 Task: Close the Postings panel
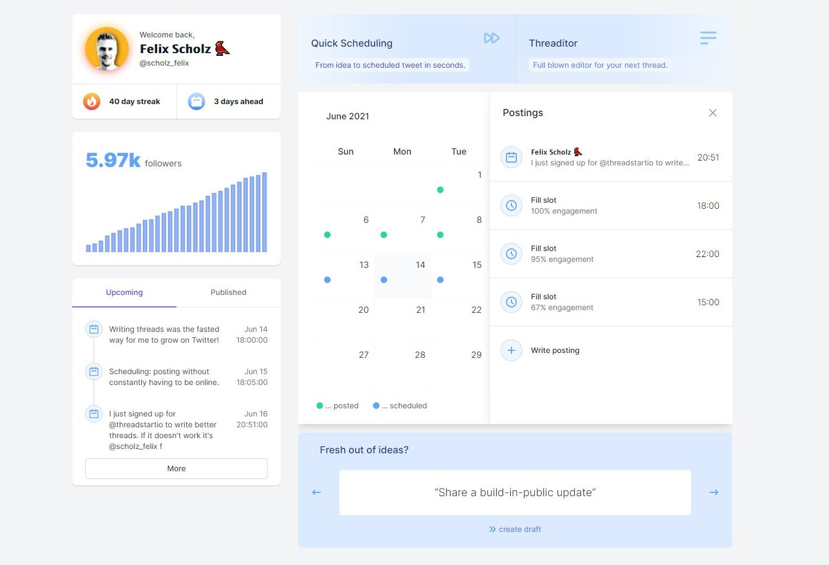click(x=713, y=113)
